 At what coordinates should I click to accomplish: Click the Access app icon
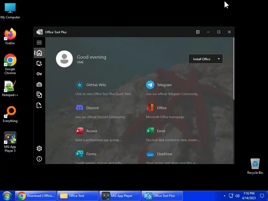coord(80,131)
